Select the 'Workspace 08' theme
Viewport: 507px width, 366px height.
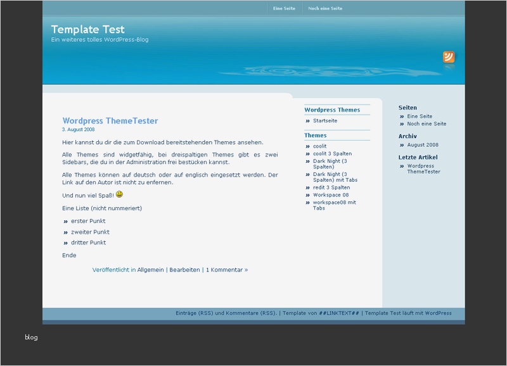pyautogui.click(x=331, y=195)
